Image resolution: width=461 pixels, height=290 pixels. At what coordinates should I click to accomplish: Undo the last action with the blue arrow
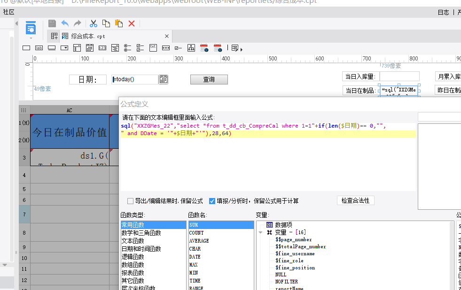tap(65, 23)
